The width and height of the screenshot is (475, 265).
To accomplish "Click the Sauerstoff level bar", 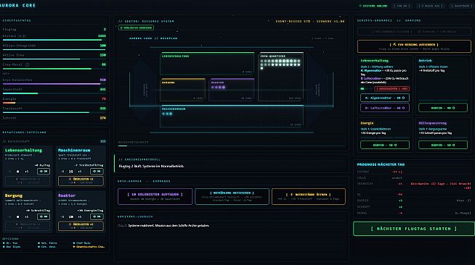I will pos(54,93).
